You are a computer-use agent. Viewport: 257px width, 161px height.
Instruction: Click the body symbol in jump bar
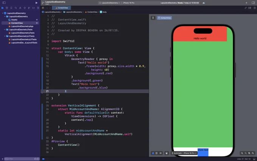pos(103,12)
